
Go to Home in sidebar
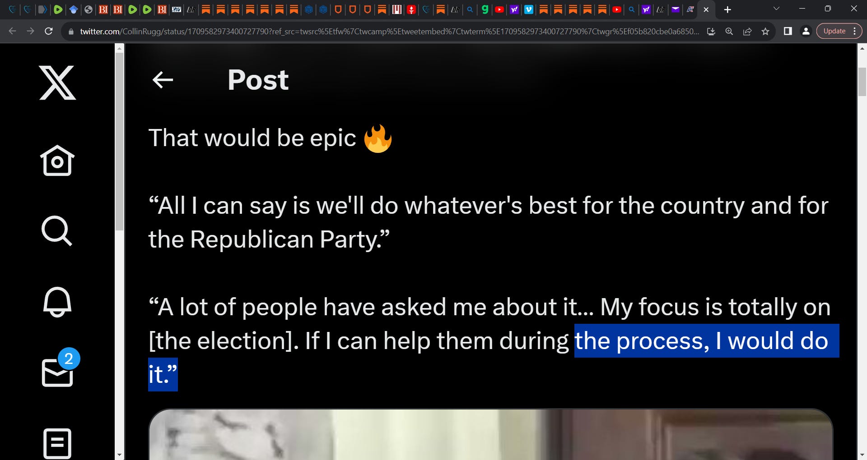point(57,161)
